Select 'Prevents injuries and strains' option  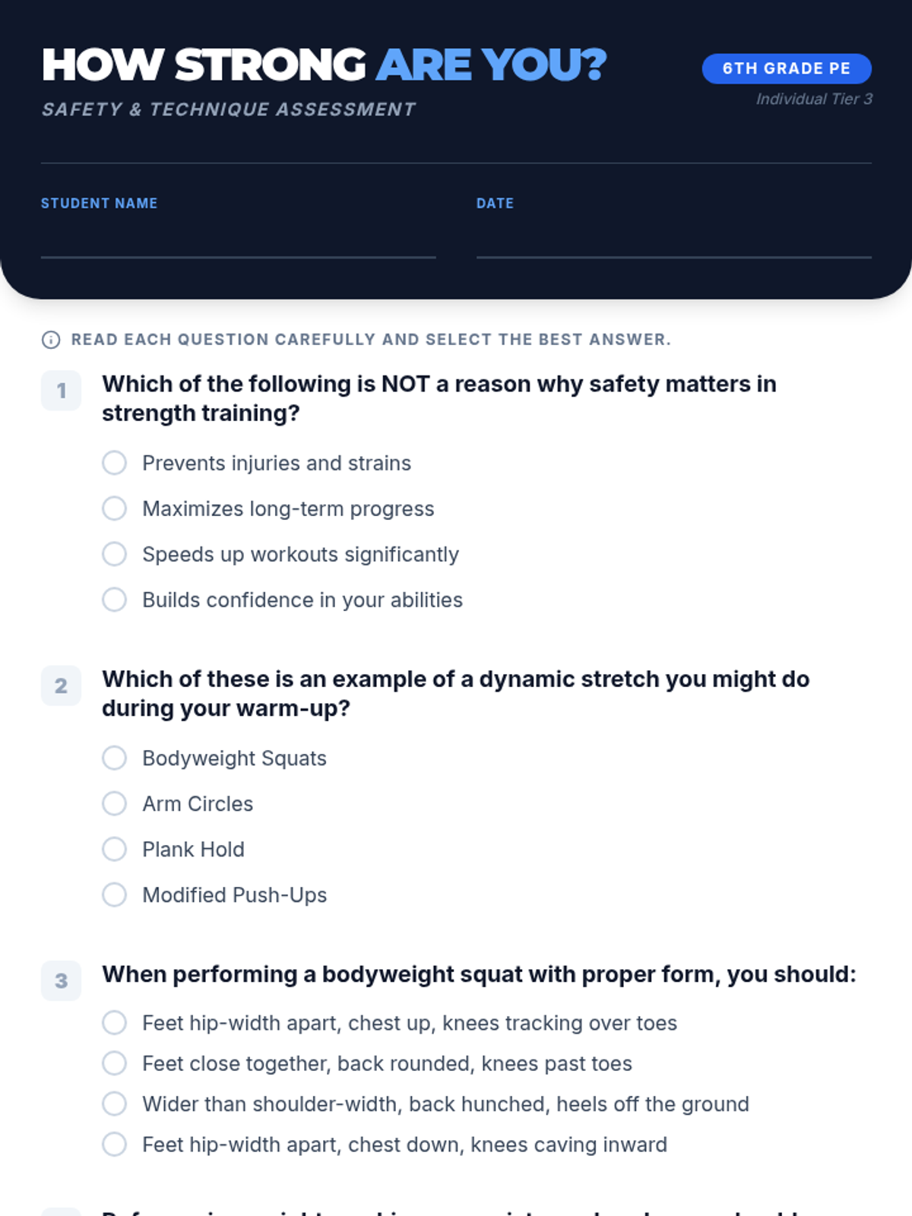tap(115, 463)
